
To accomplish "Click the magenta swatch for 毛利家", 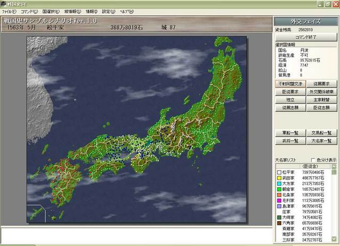I will pyautogui.click(x=279, y=201).
